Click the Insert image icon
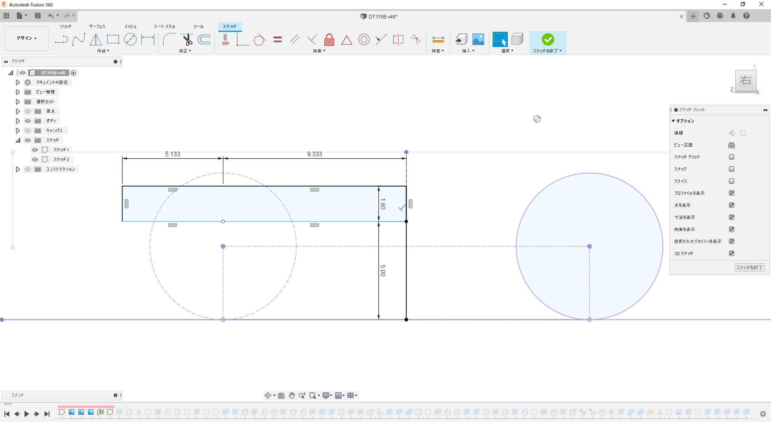 [x=478, y=40]
